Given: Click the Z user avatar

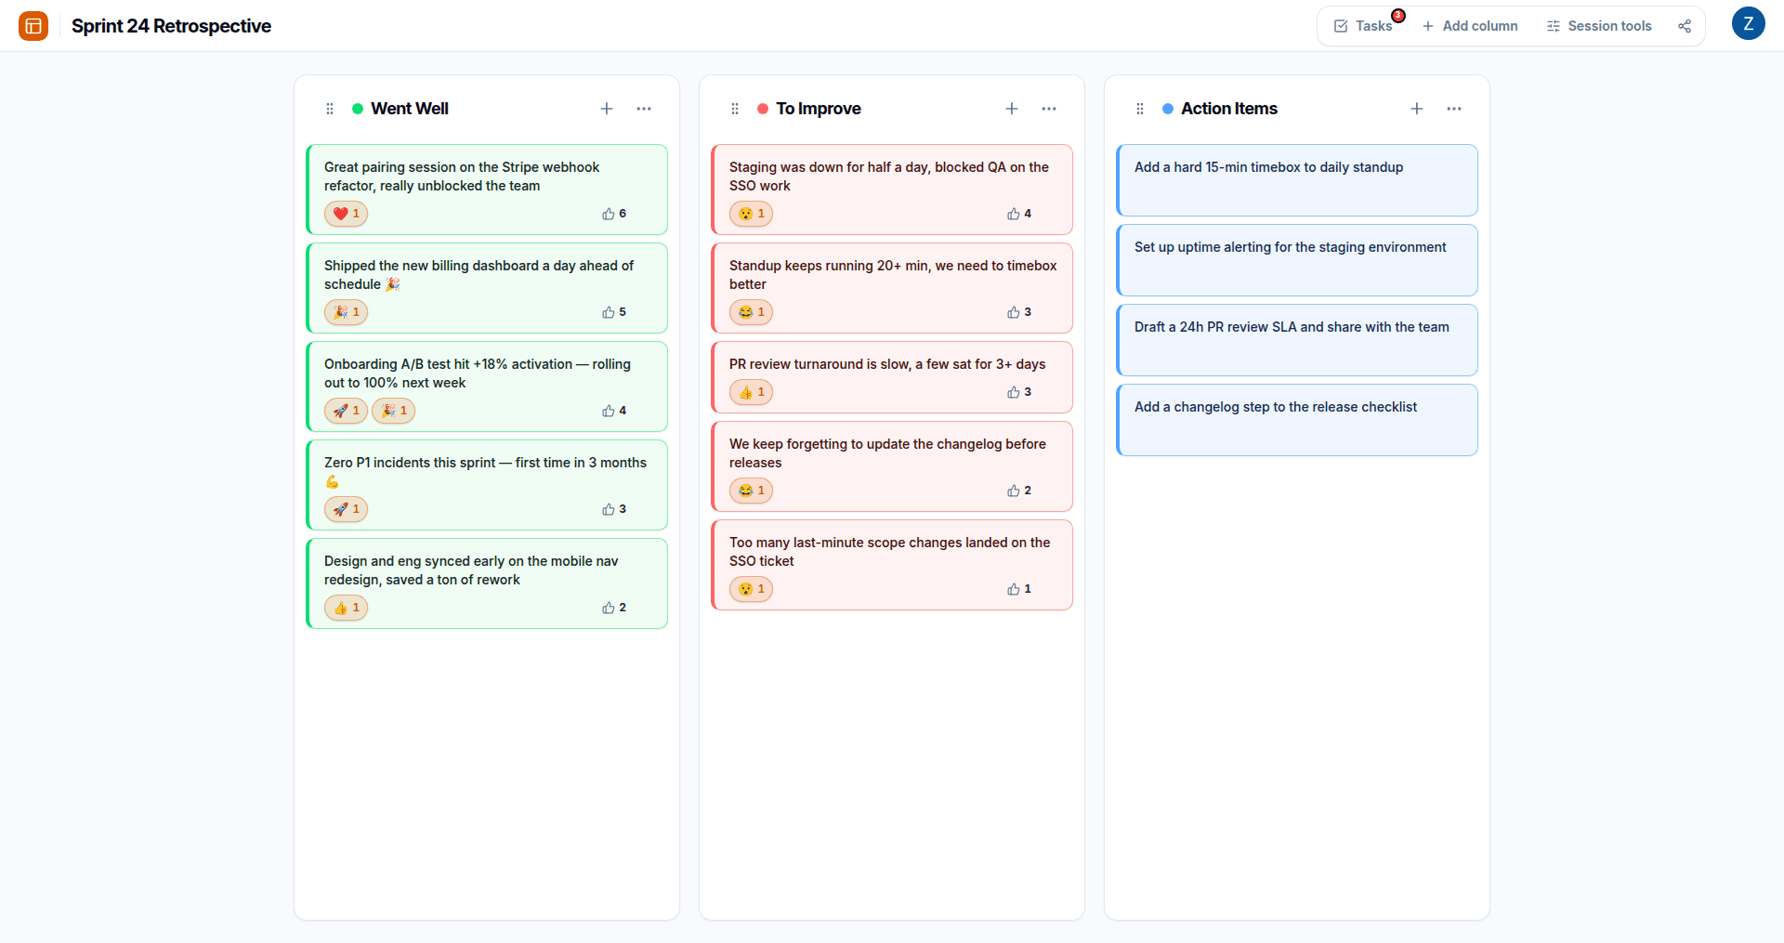Looking at the screenshot, I should [x=1749, y=24].
